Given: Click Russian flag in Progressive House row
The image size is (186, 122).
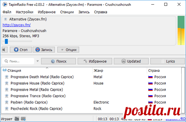Looking at the screenshot, I should (x=151, y=84).
